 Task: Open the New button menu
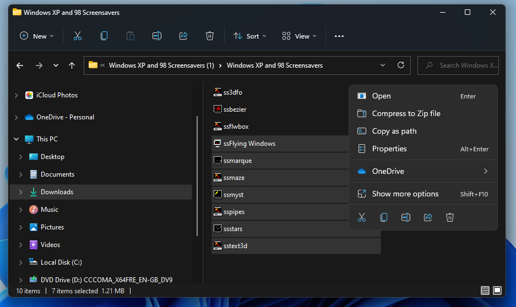click(37, 36)
